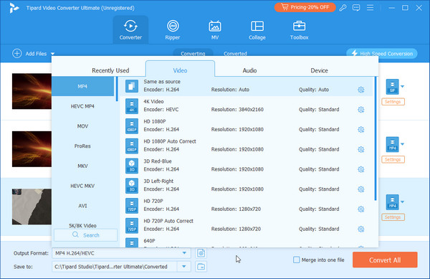Image resolution: width=430 pixels, height=279 pixels.
Task: Click the Convert All button
Action: coord(385,260)
